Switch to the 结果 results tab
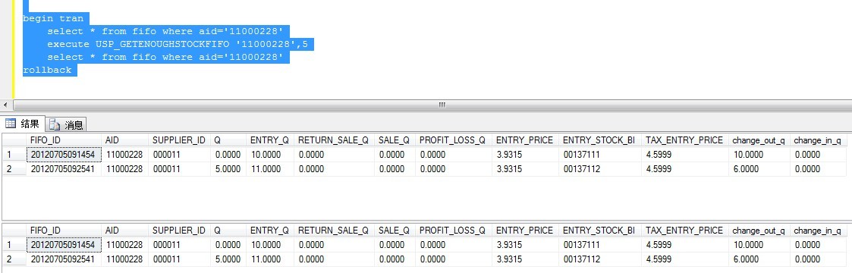The width and height of the screenshot is (852, 273). point(22,124)
